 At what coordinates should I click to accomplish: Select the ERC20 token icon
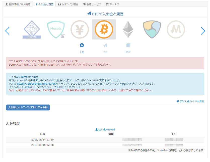(x=32, y=30)
